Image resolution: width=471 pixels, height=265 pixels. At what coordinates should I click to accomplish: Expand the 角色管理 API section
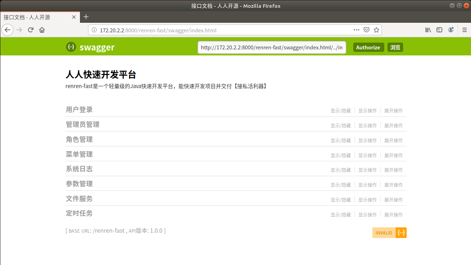click(79, 139)
